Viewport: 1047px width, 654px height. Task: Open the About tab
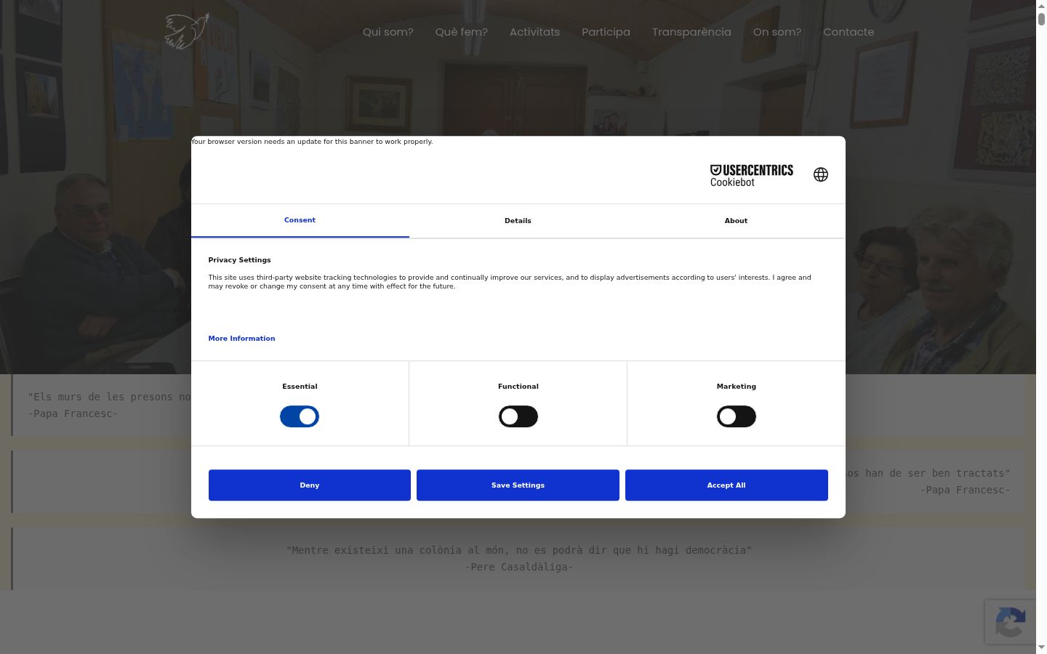[736, 221]
